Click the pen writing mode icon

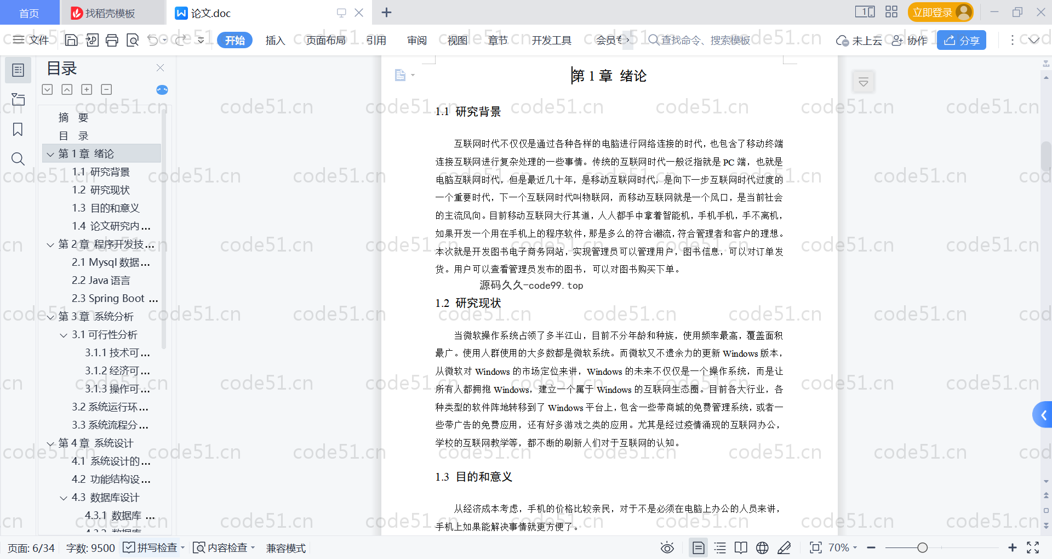click(x=784, y=547)
